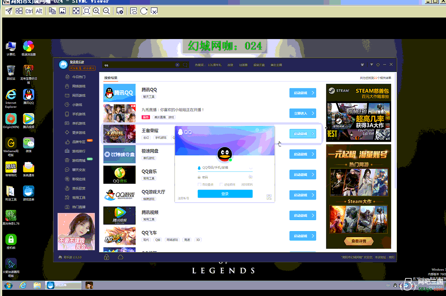Toggle the full-screen frame icon in the VNC toolbar

(86, 11)
